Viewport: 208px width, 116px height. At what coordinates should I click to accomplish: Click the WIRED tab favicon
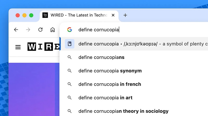[x=45, y=15]
